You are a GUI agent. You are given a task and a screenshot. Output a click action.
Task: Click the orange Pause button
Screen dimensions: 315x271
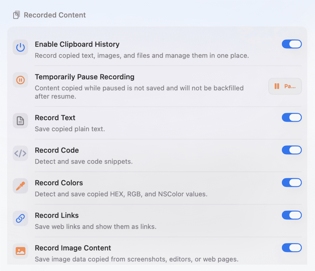(x=285, y=86)
